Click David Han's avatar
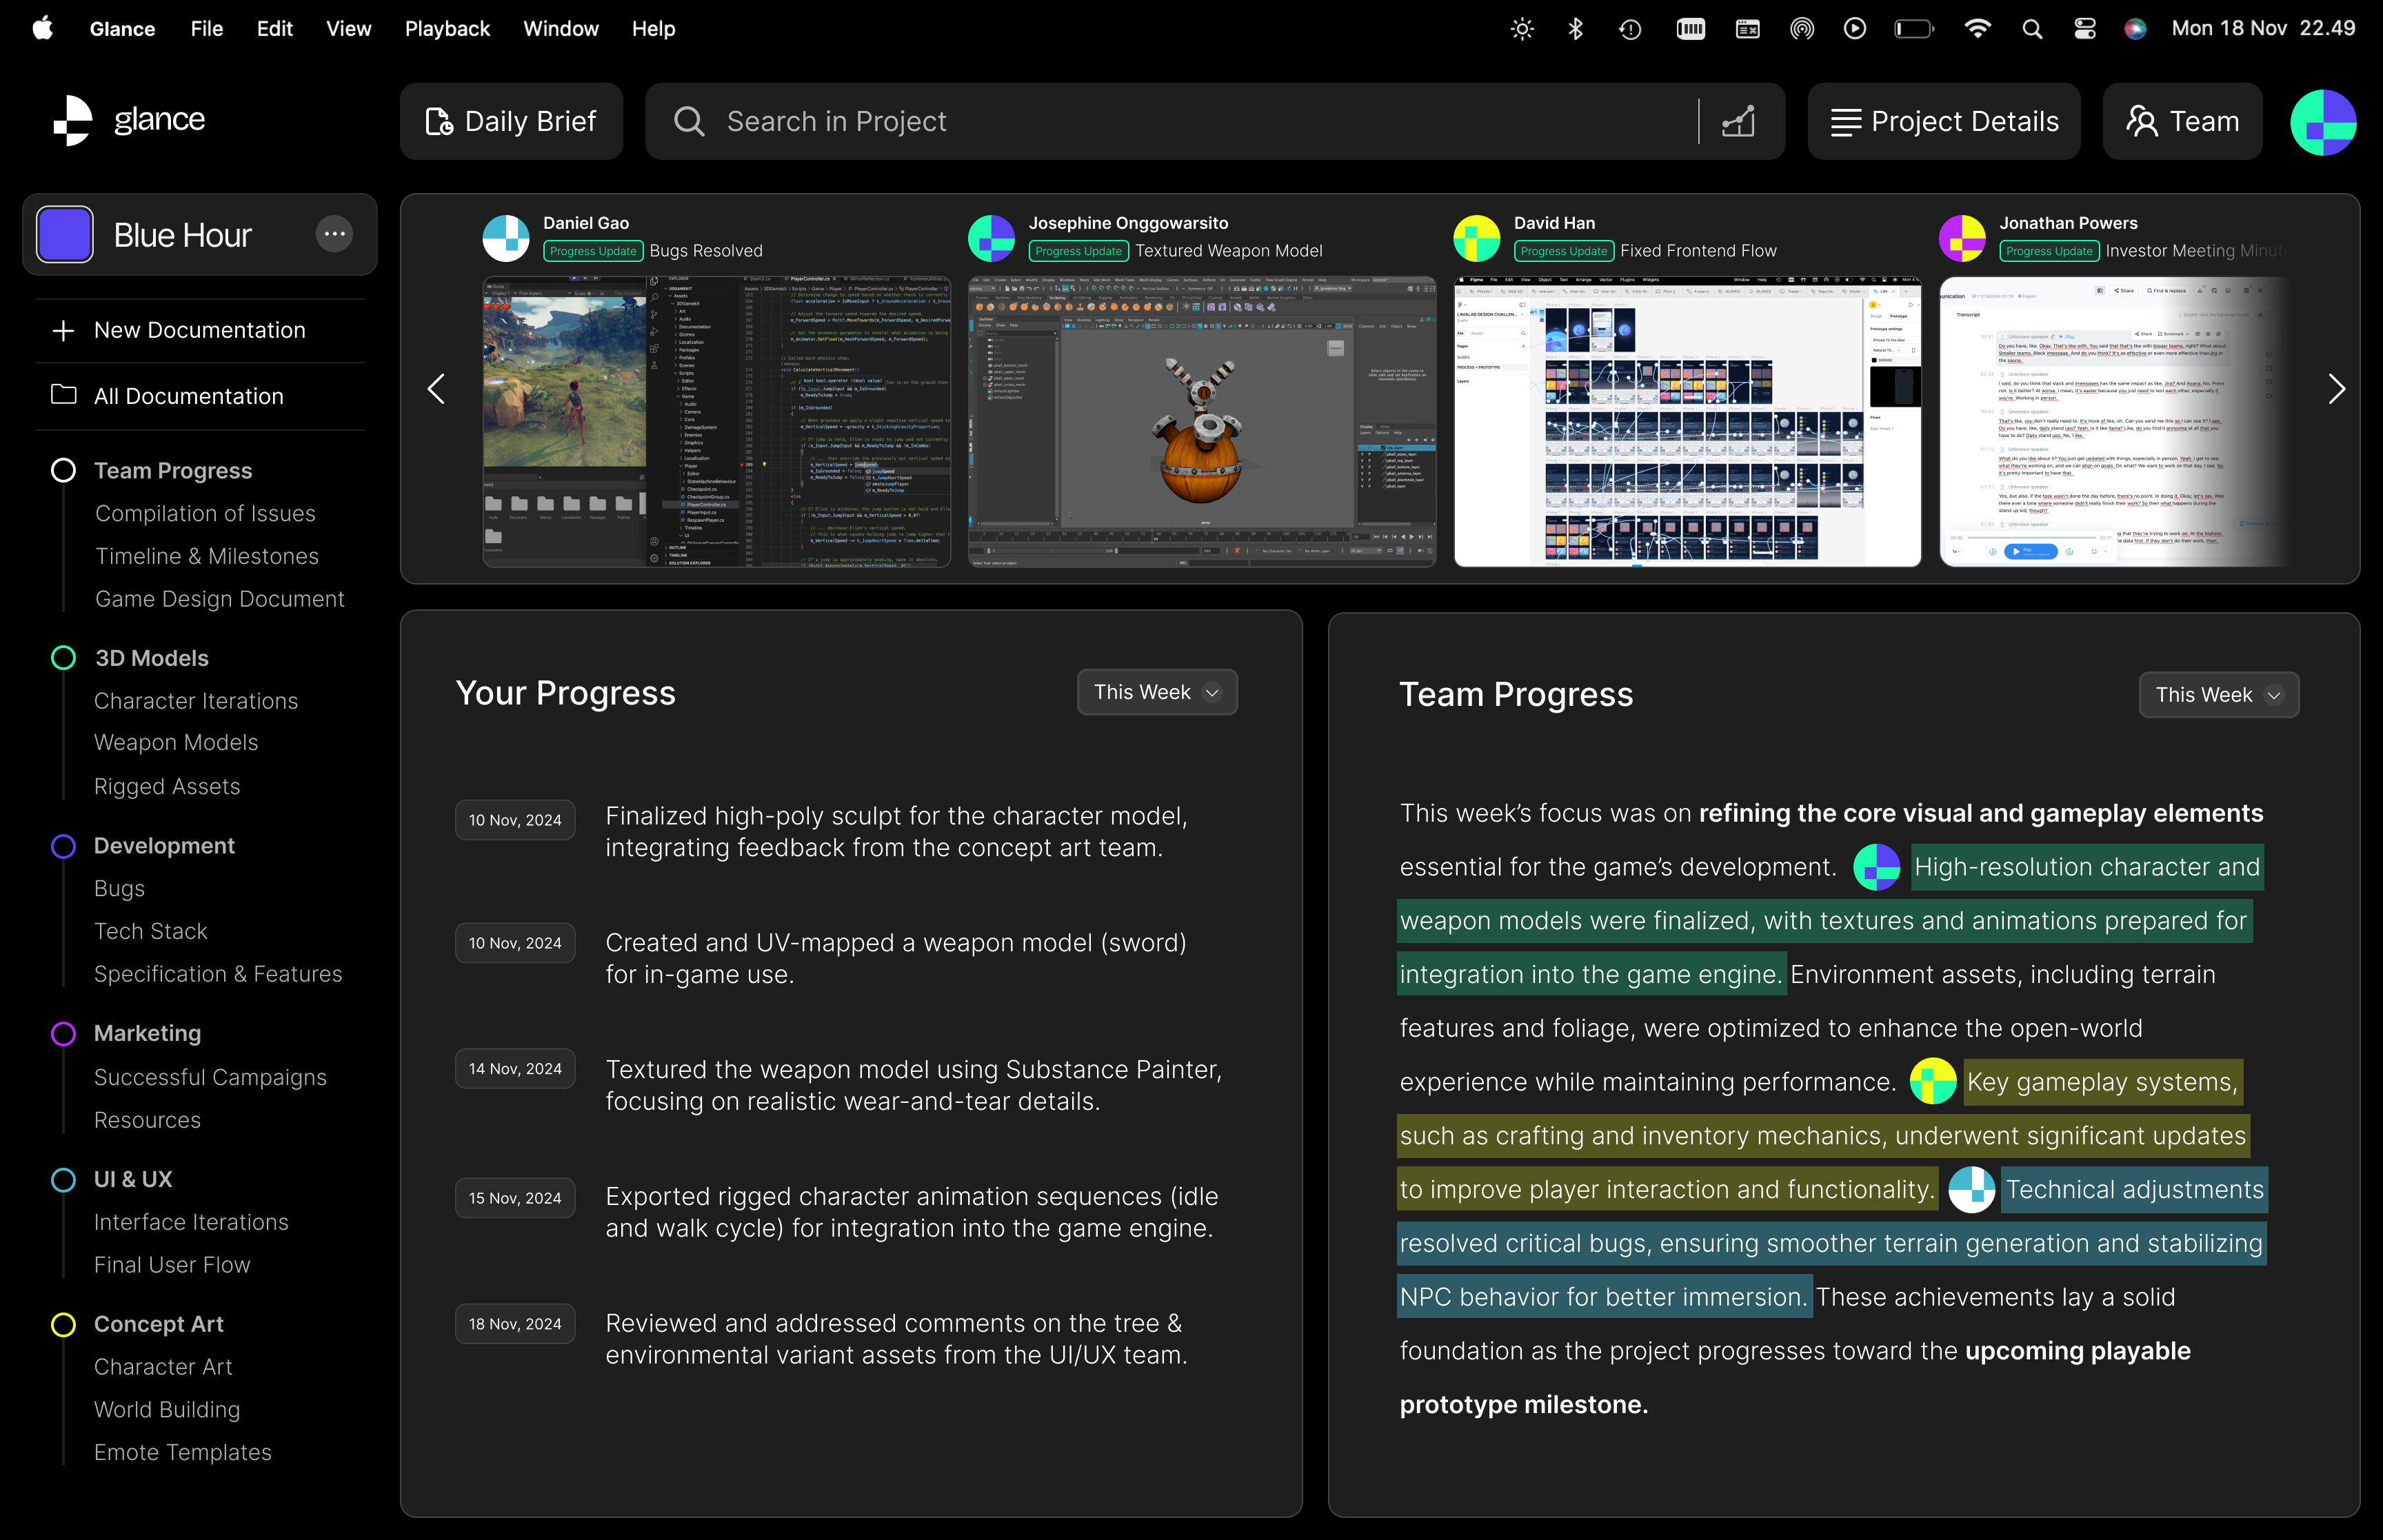The width and height of the screenshot is (2383, 1540). [1477, 238]
